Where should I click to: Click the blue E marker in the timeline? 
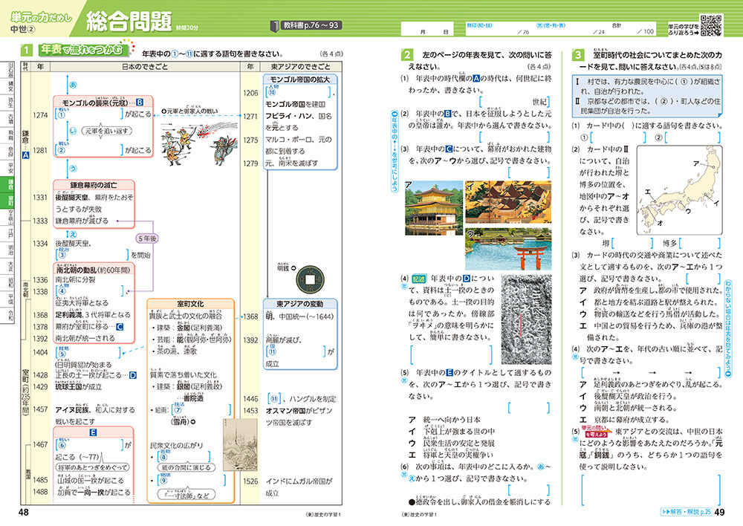[x=93, y=432]
